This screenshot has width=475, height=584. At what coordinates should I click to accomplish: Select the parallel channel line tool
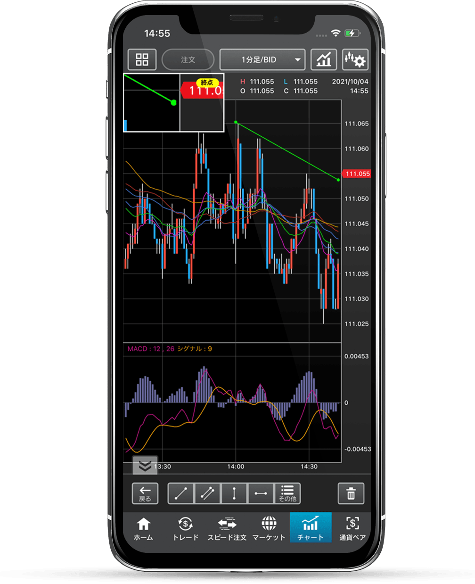click(x=207, y=493)
